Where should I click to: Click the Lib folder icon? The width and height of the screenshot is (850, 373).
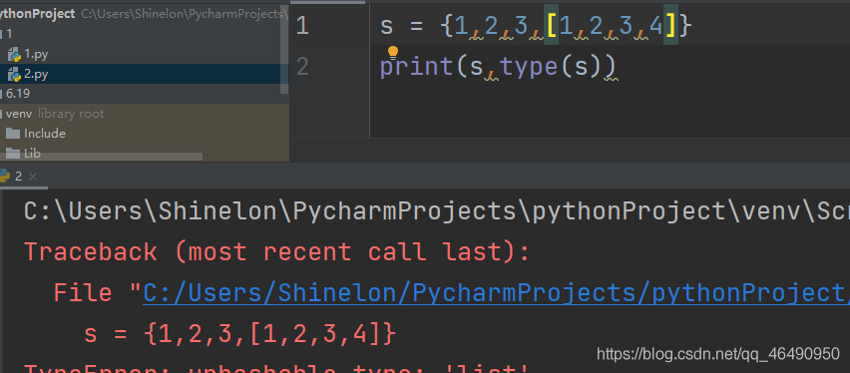point(13,154)
